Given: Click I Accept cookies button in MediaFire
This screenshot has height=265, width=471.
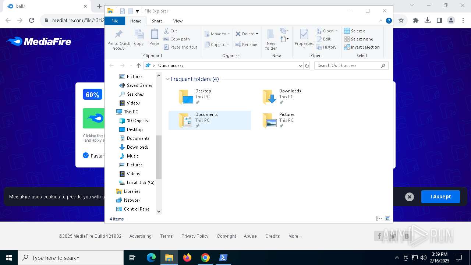Looking at the screenshot, I should coord(440,197).
